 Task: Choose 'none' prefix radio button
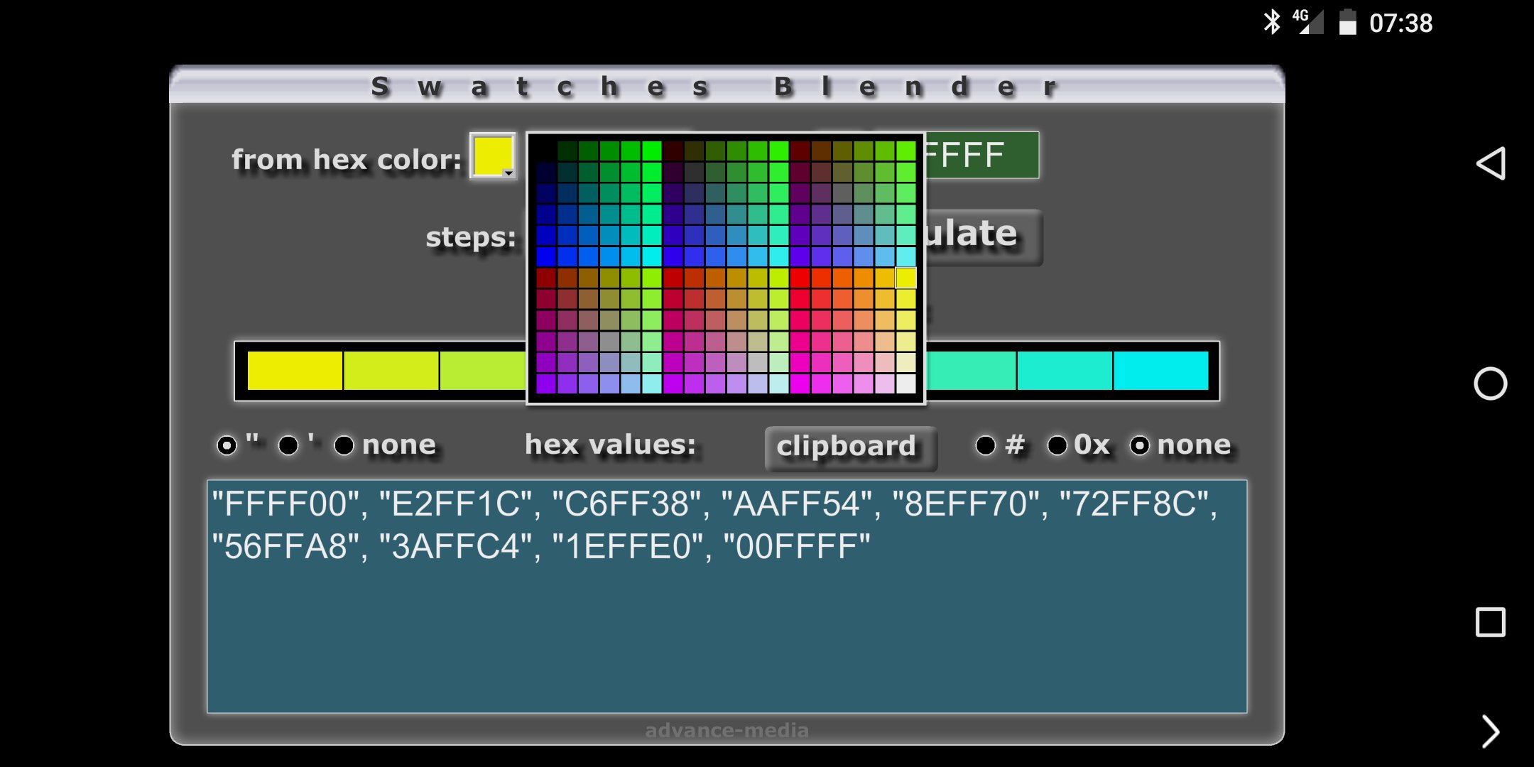(1140, 445)
